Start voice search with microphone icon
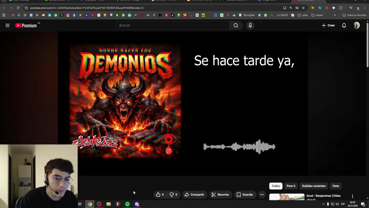This screenshot has width=369, height=208. point(250,25)
